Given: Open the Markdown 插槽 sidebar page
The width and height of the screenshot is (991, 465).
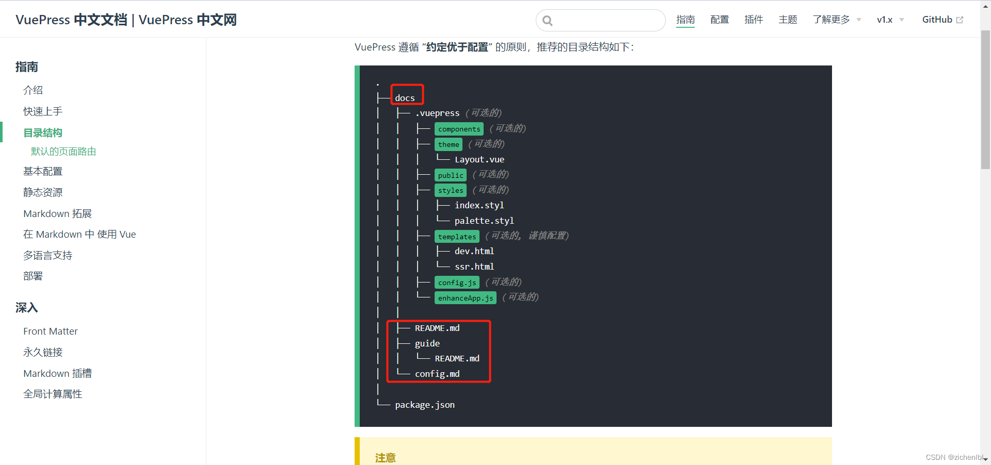Looking at the screenshot, I should [x=57, y=373].
